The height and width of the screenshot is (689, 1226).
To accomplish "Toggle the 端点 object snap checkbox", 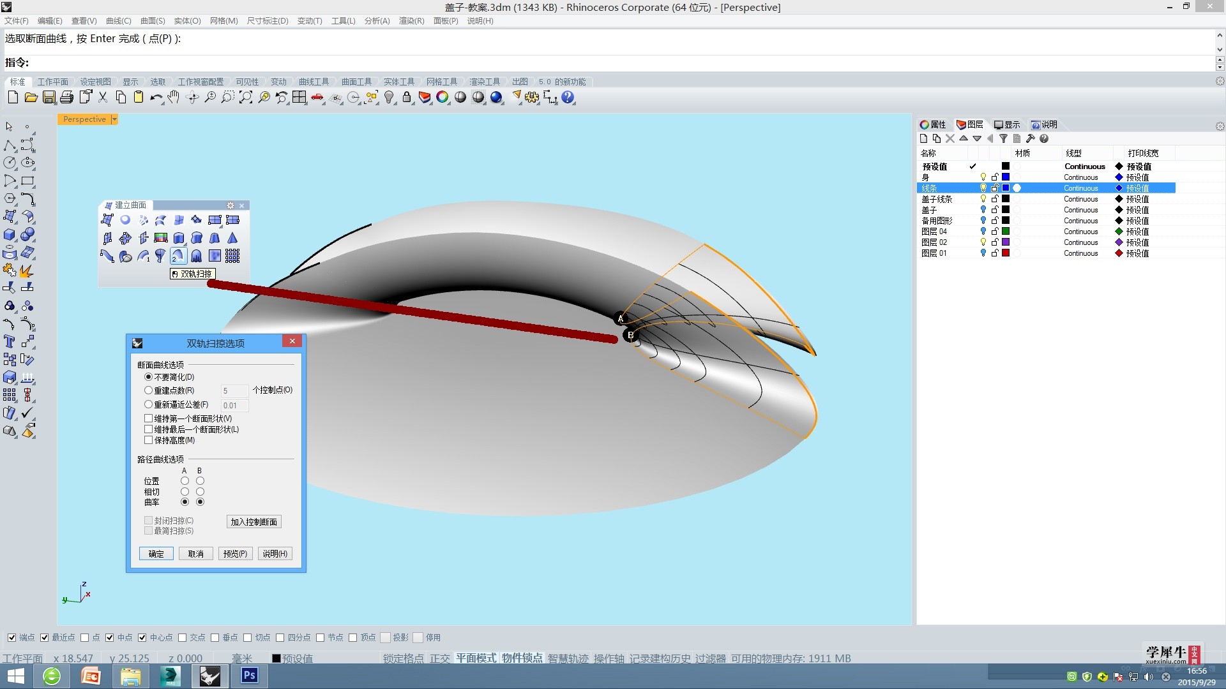I will (x=11, y=637).
